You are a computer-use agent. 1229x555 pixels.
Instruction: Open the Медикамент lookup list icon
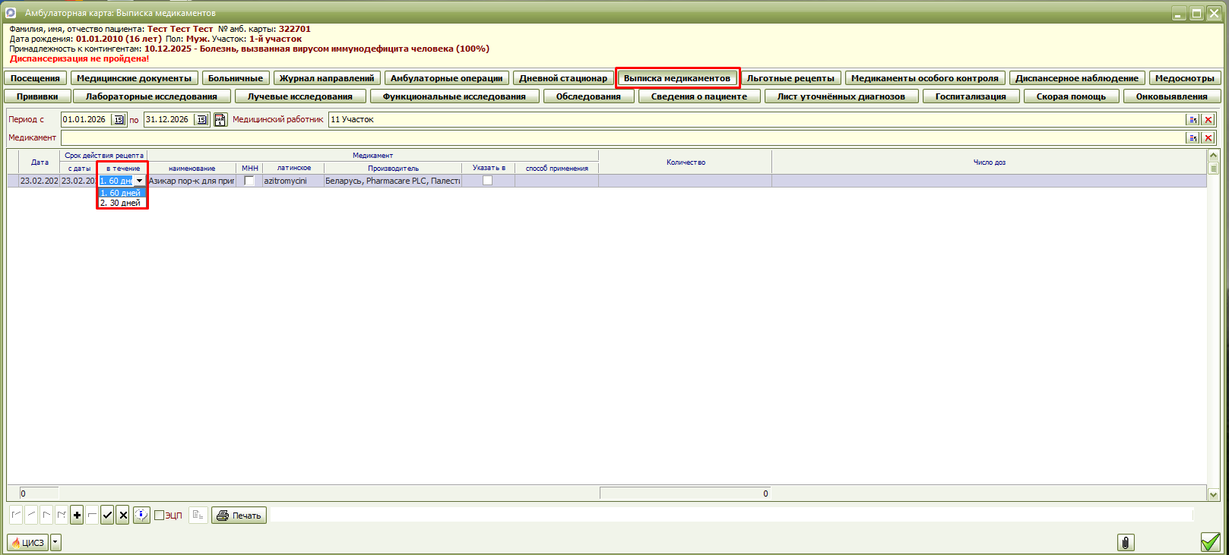(1193, 138)
